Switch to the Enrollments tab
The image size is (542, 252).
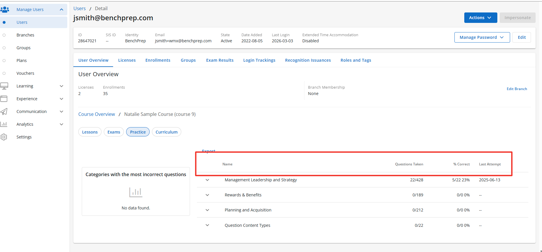tap(158, 60)
